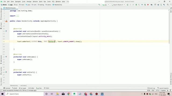Click the Sync Project with Gradle icon
This screenshot has height=96, width=172.
pos(158,5)
